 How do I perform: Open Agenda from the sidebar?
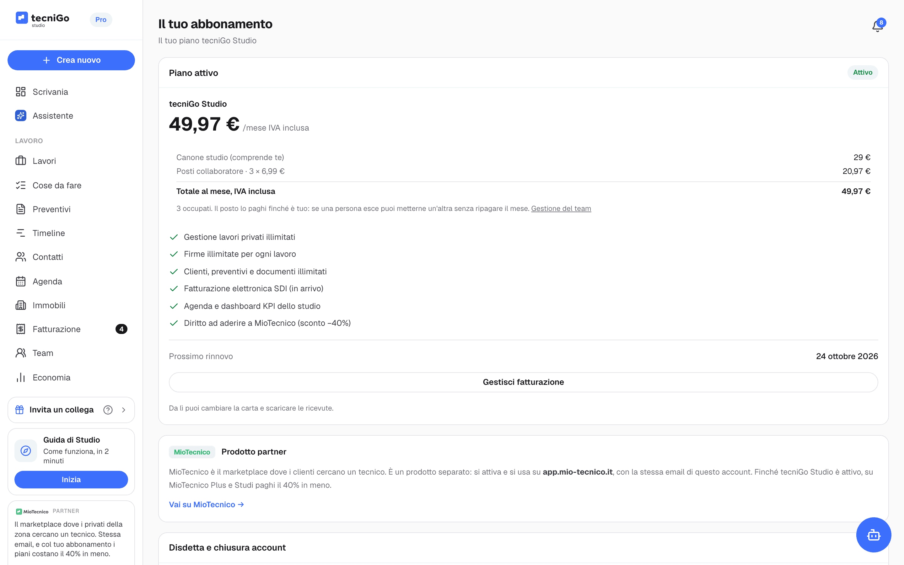click(x=71, y=281)
